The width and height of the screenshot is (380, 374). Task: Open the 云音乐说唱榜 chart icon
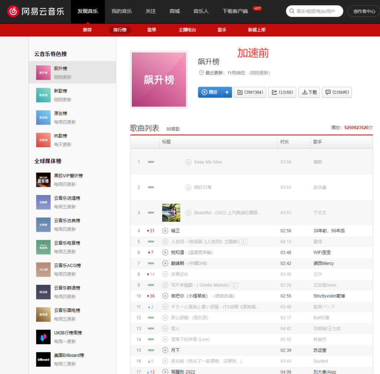pyautogui.click(x=43, y=202)
